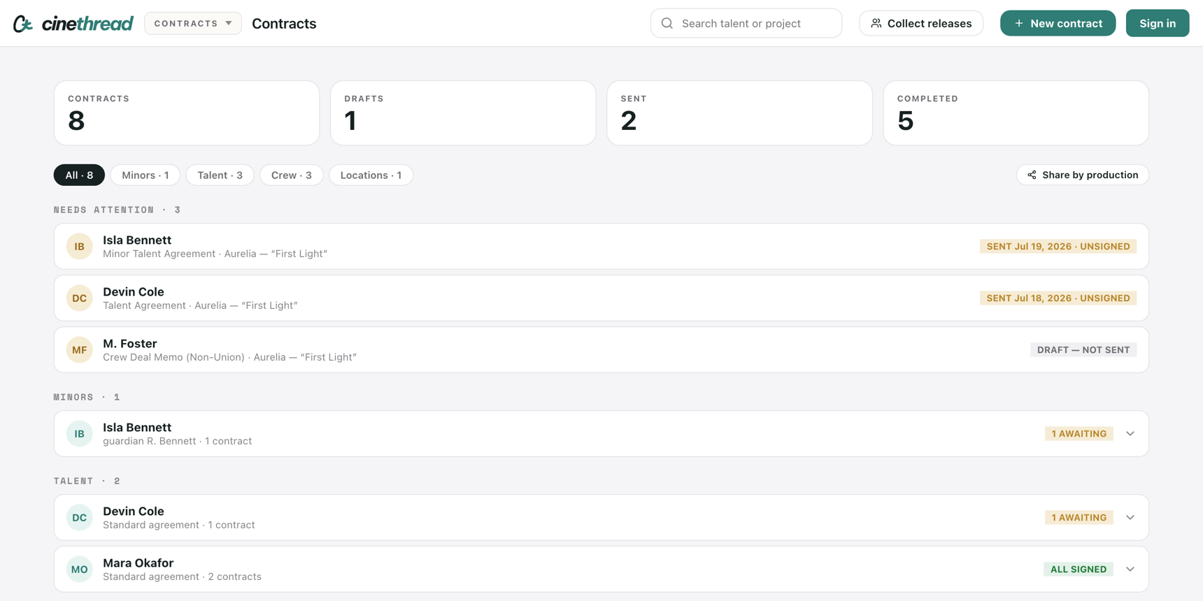The height and width of the screenshot is (601, 1203).
Task: Create a New contract
Action: point(1058,23)
